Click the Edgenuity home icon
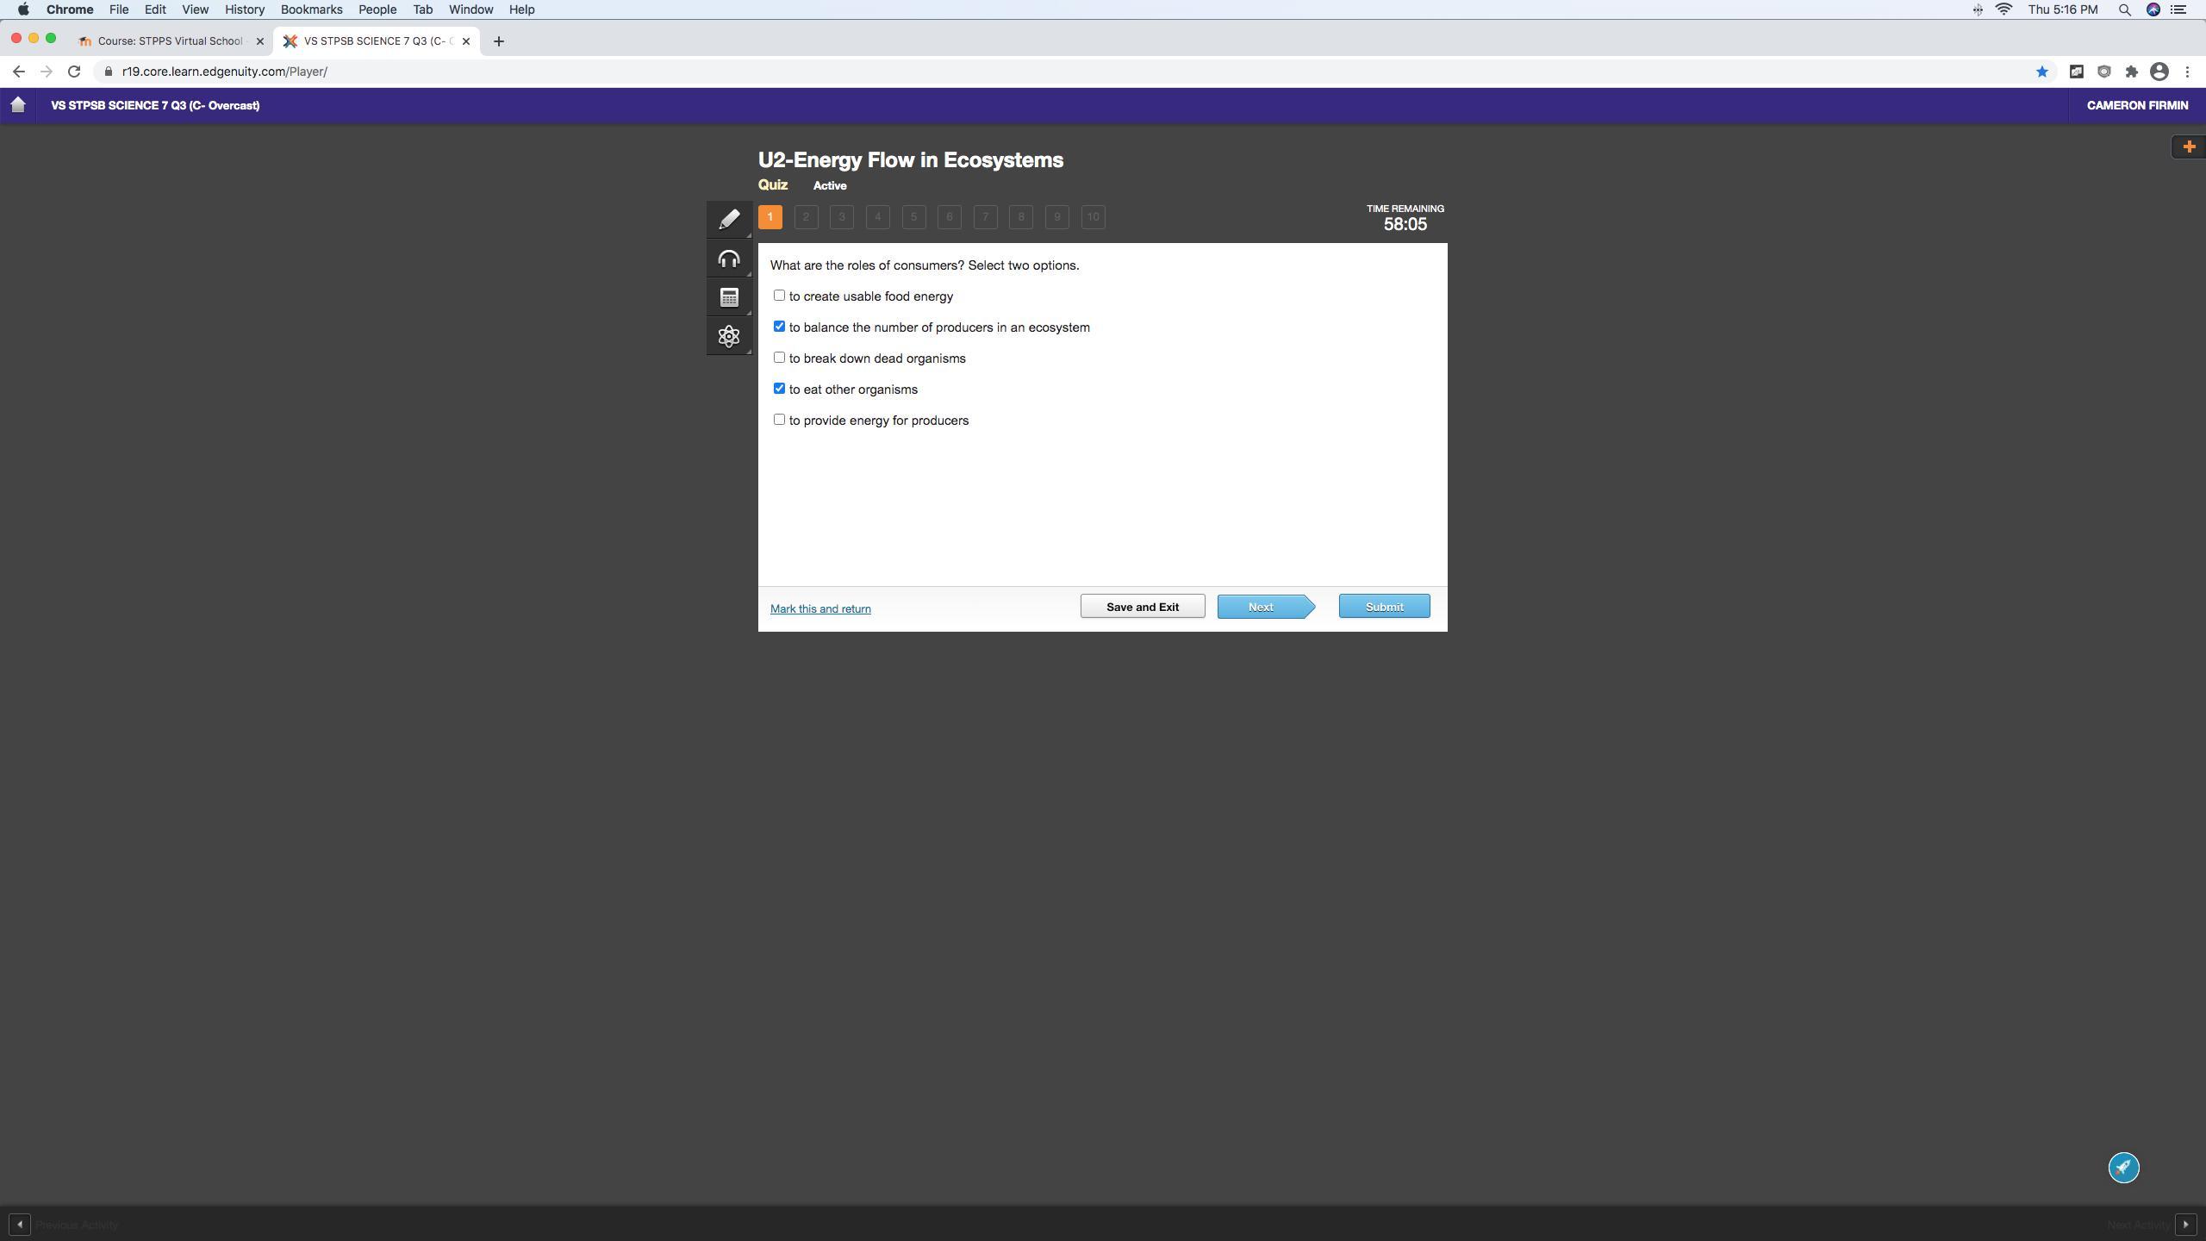 click(18, 105)
